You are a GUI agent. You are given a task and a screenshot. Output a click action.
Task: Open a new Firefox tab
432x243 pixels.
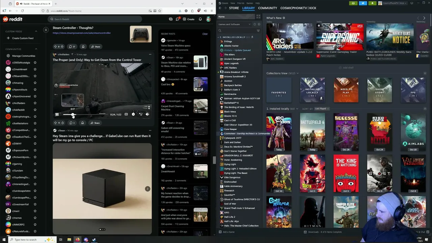[56, 4]
